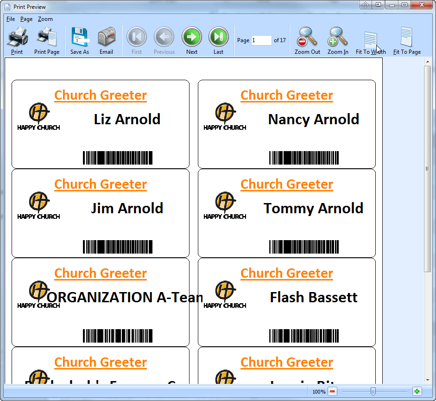Click the 100% zoom level label
436x401 pixels.
coord(319,392)
